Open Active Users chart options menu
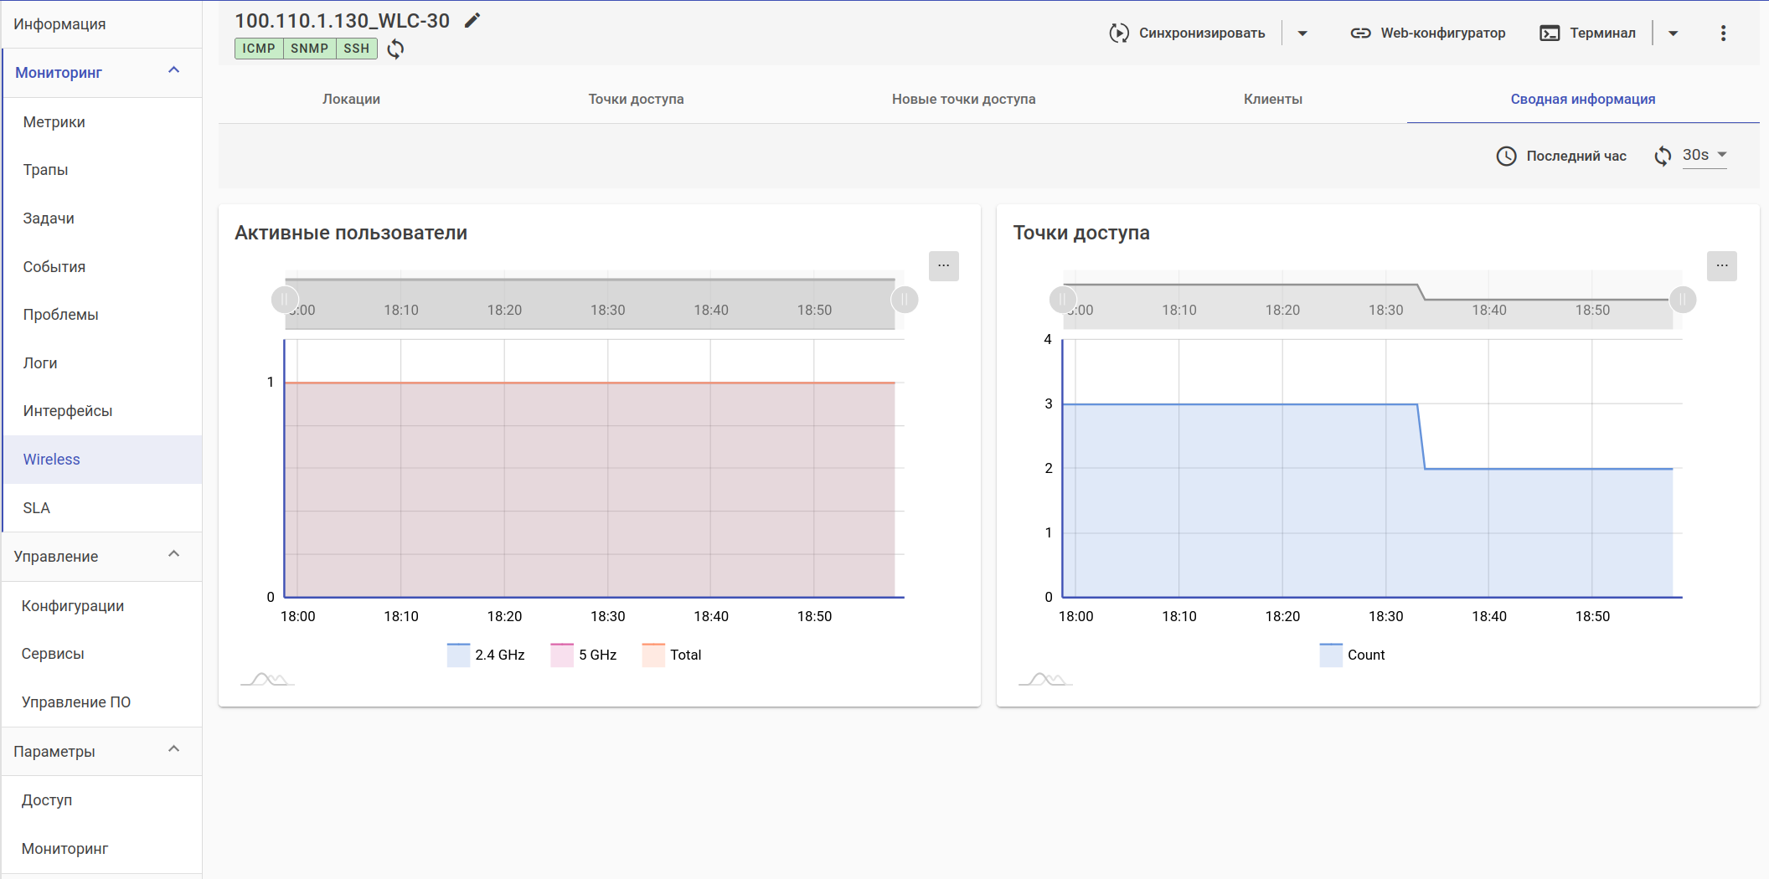The width and height of the screenshot is (1769, 879). 943,266
